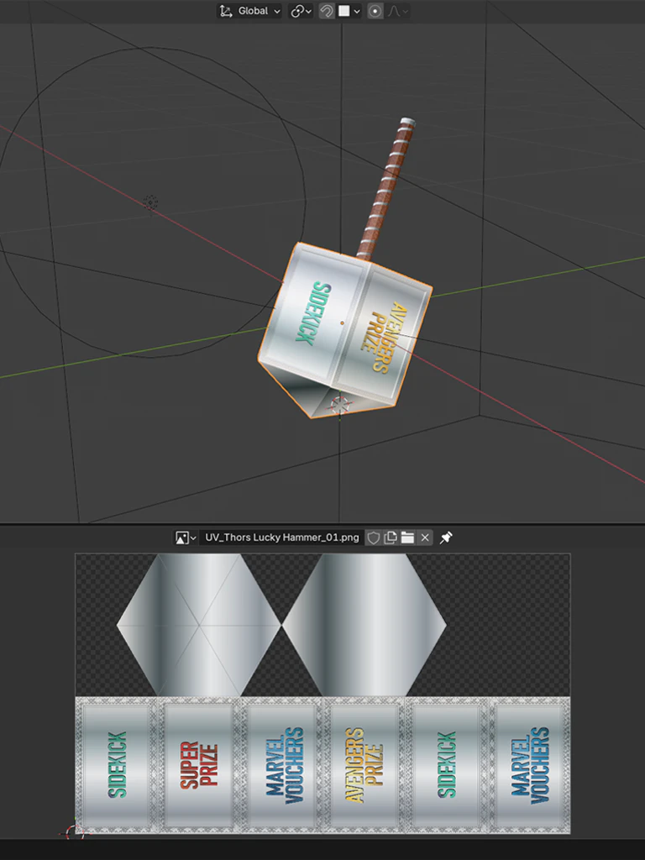
Task: Expand the snapping options arrow
Action: [357, 11]
